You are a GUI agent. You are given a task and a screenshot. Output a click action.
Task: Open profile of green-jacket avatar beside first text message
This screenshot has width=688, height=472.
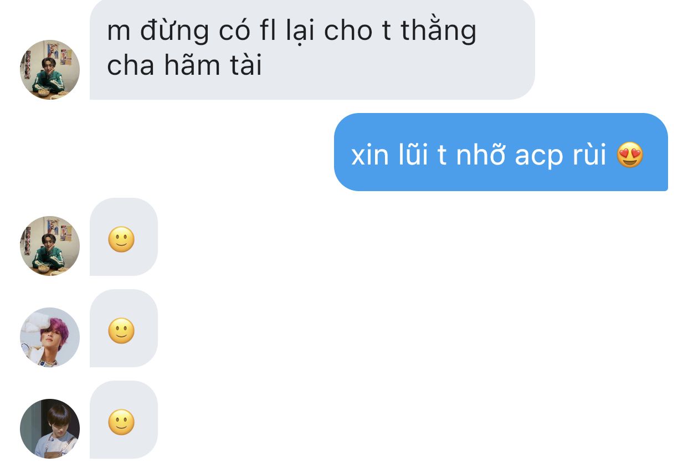coord(50,70)
